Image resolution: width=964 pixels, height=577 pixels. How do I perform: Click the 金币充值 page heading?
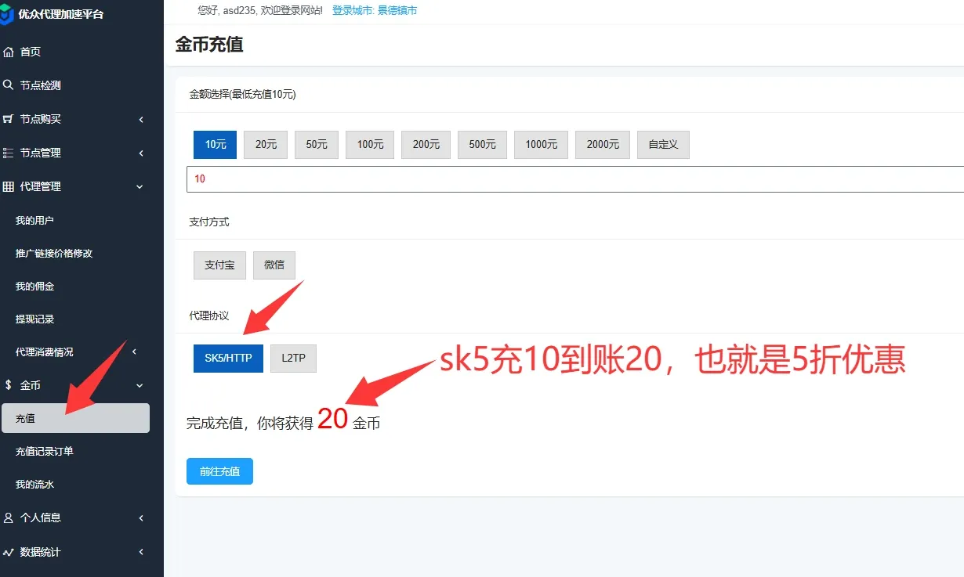click(x=209, y=45)
